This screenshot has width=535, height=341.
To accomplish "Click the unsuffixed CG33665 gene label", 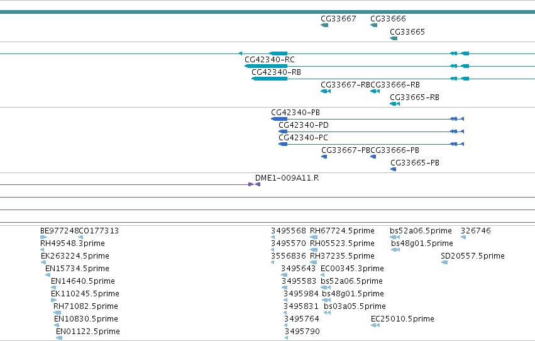I will 407,32.
